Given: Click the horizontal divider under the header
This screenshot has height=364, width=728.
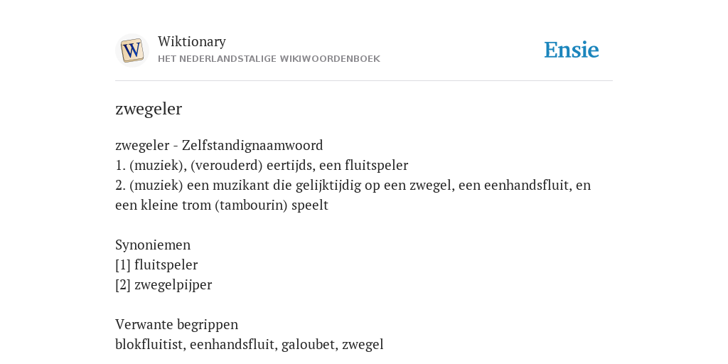Looking at the screenshot, I should coord(364,81).
